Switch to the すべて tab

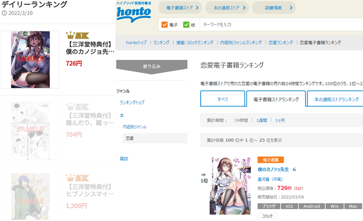point(222,99)
